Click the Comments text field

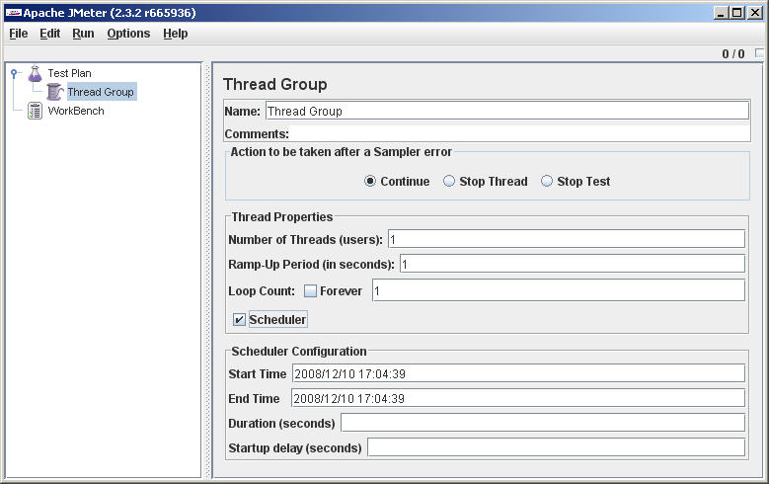pos(519,133)
